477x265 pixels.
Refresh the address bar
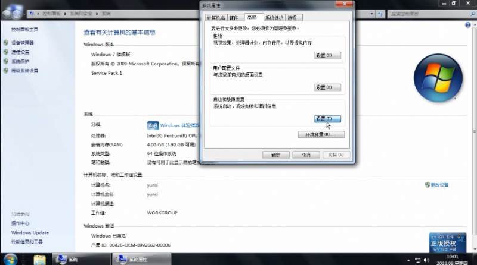[x=380, y=14]
